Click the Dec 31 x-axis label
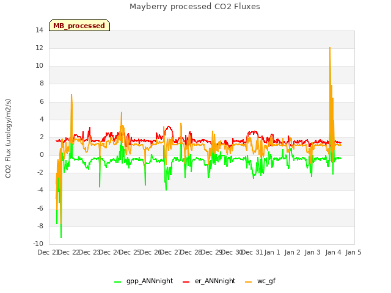Image resolution: width=391 pixels, height=293 pixels. tap(252, 252)
